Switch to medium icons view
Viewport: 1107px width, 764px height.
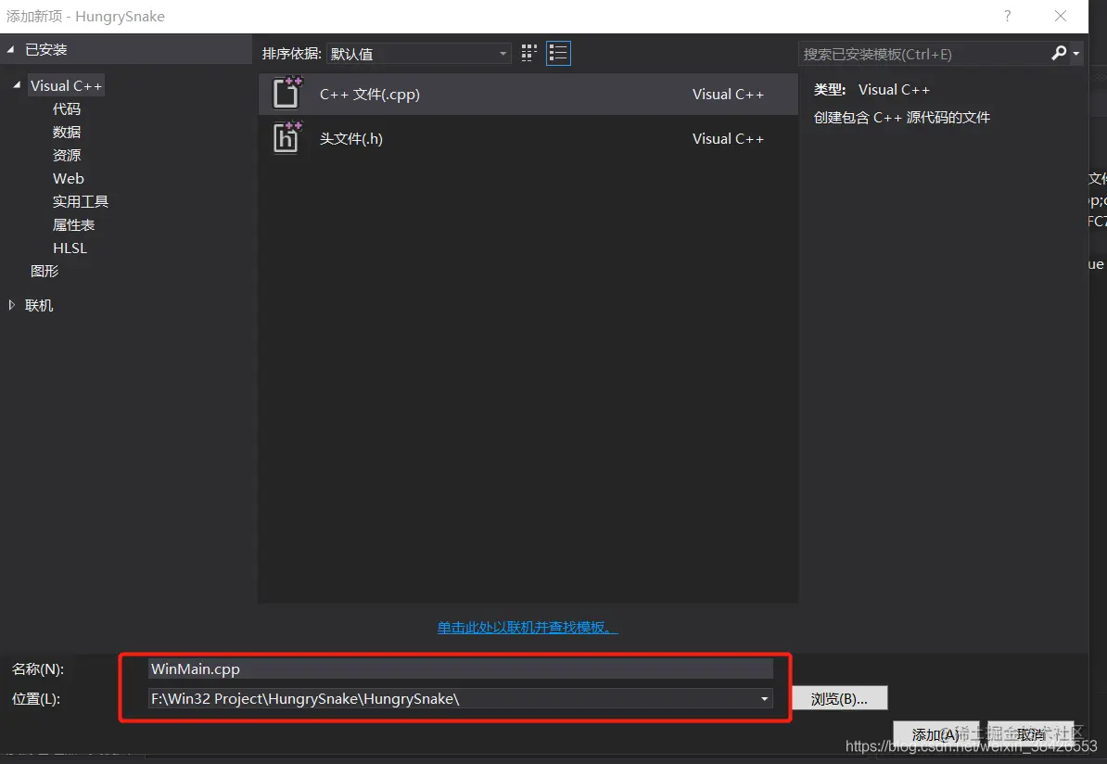pos(528,53)
